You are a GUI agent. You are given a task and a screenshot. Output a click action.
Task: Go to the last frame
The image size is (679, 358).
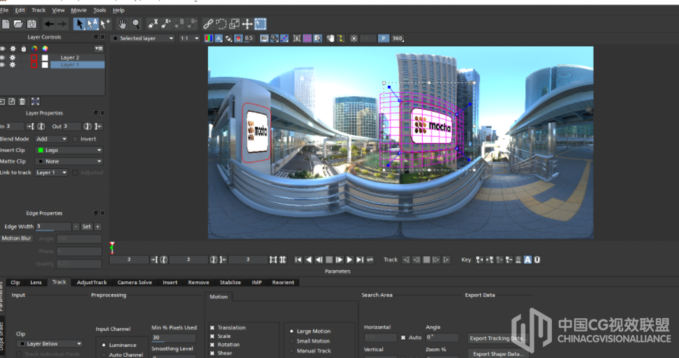click(x=360, y=260)
